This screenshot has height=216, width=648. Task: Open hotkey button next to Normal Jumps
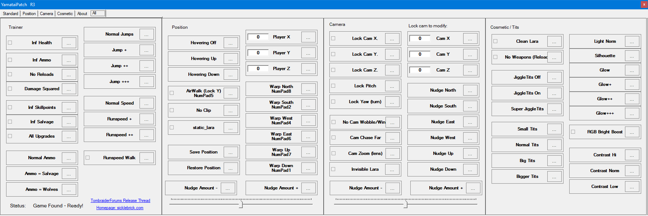tap(147, 34)
